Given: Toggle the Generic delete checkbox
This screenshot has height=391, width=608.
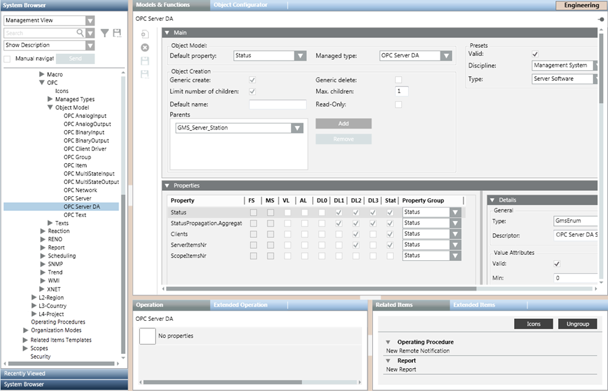Looking at the screenshot, I should [399, 80].
